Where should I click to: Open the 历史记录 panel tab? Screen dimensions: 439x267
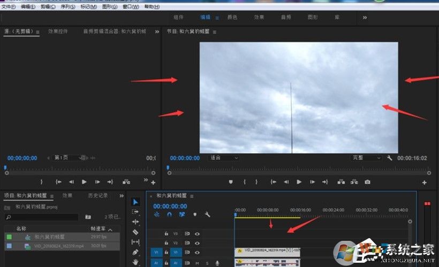click(x=98, y=195)
